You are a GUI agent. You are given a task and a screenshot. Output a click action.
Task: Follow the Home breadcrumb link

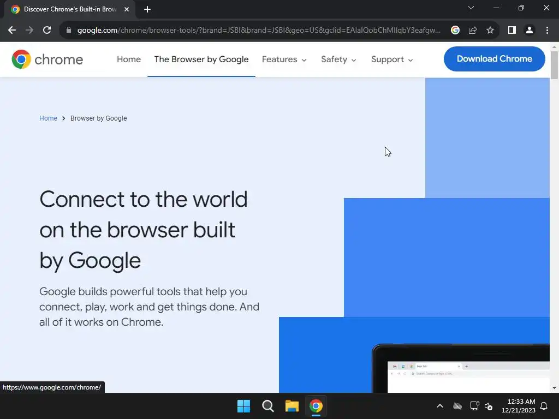coord(48,118)
